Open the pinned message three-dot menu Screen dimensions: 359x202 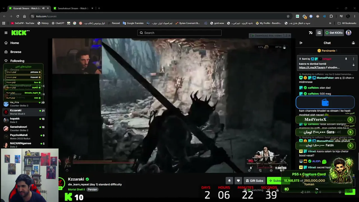coord(353,59)
